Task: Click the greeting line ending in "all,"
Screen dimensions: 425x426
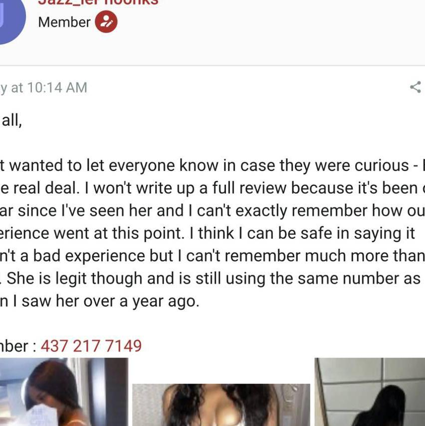Action: click(12, 120)
